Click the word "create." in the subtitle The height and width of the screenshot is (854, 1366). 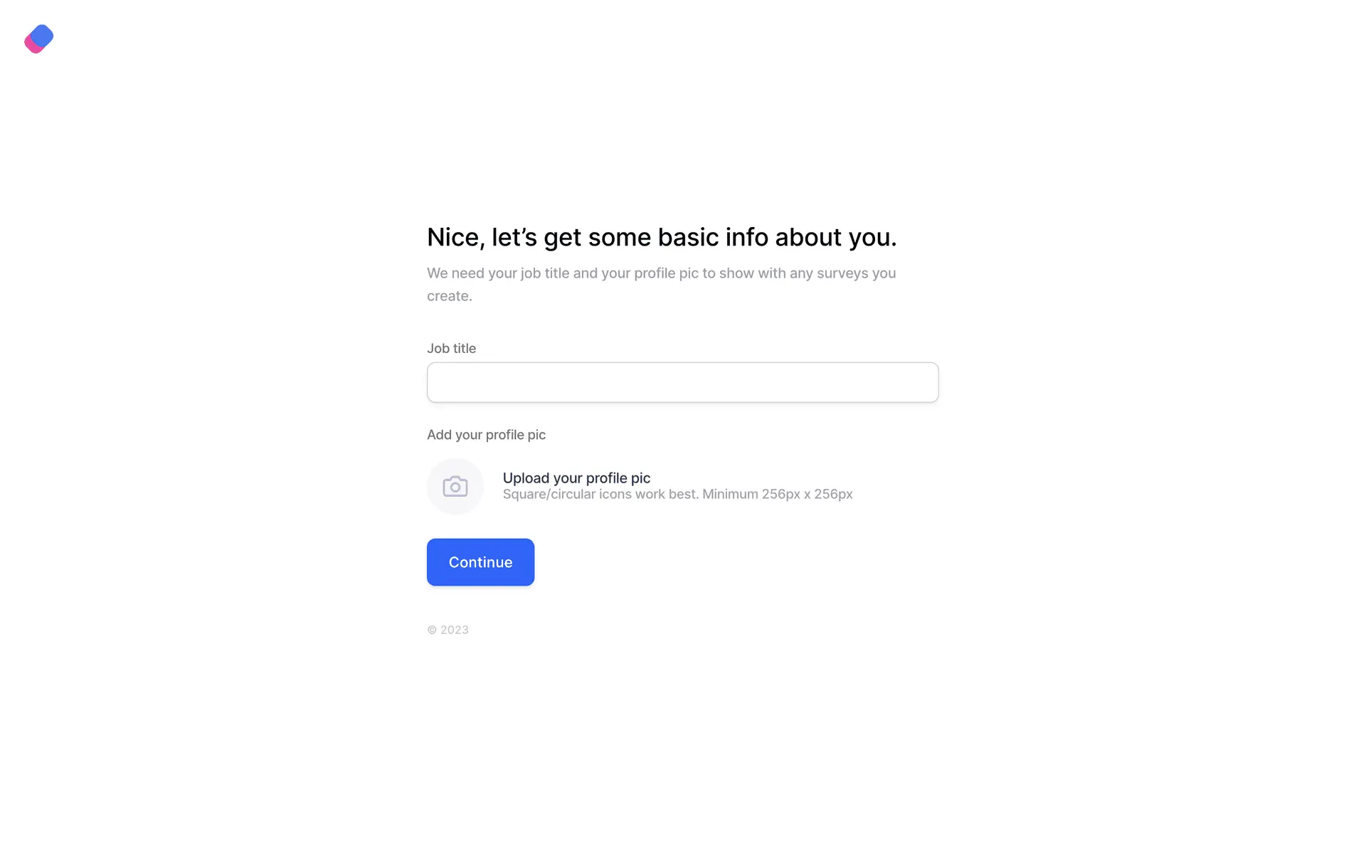tap(449, 296)
